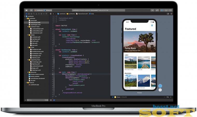Zoom in canvas with plus icon
Image resolution: width=197 pixels, height=117 pixels.
tap(171, 97)
